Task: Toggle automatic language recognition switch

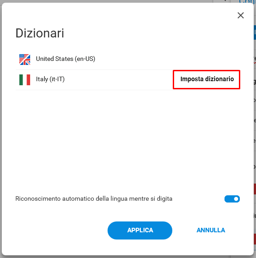Action: tap(232, 199)
